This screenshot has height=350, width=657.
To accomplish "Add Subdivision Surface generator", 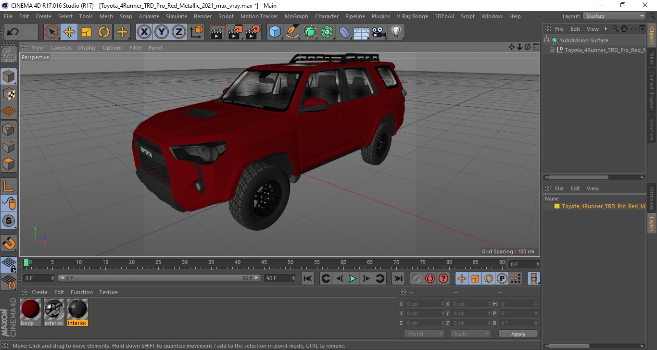I will pyautogui.click(x=310, y=32).
